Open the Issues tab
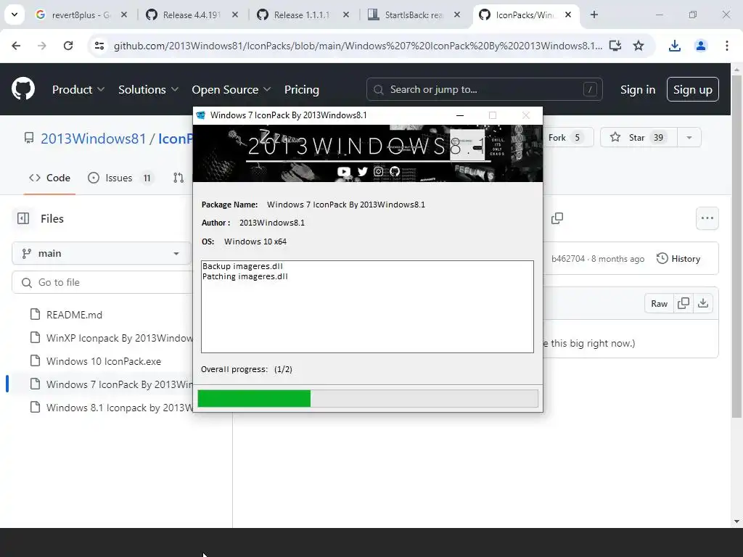 [x=120, y=178]
